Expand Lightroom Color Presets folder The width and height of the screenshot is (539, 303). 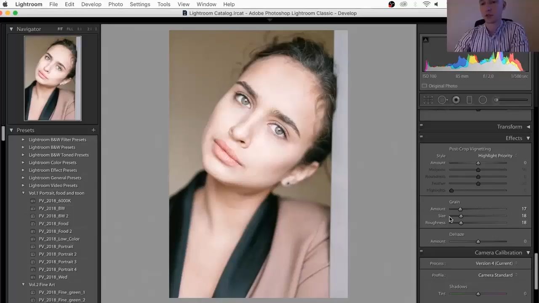[23, 162]
